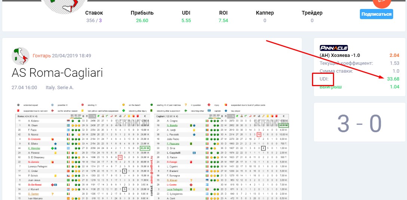Click the 3 - 0 final score box

pyautogui.click(x=359, y=124)
